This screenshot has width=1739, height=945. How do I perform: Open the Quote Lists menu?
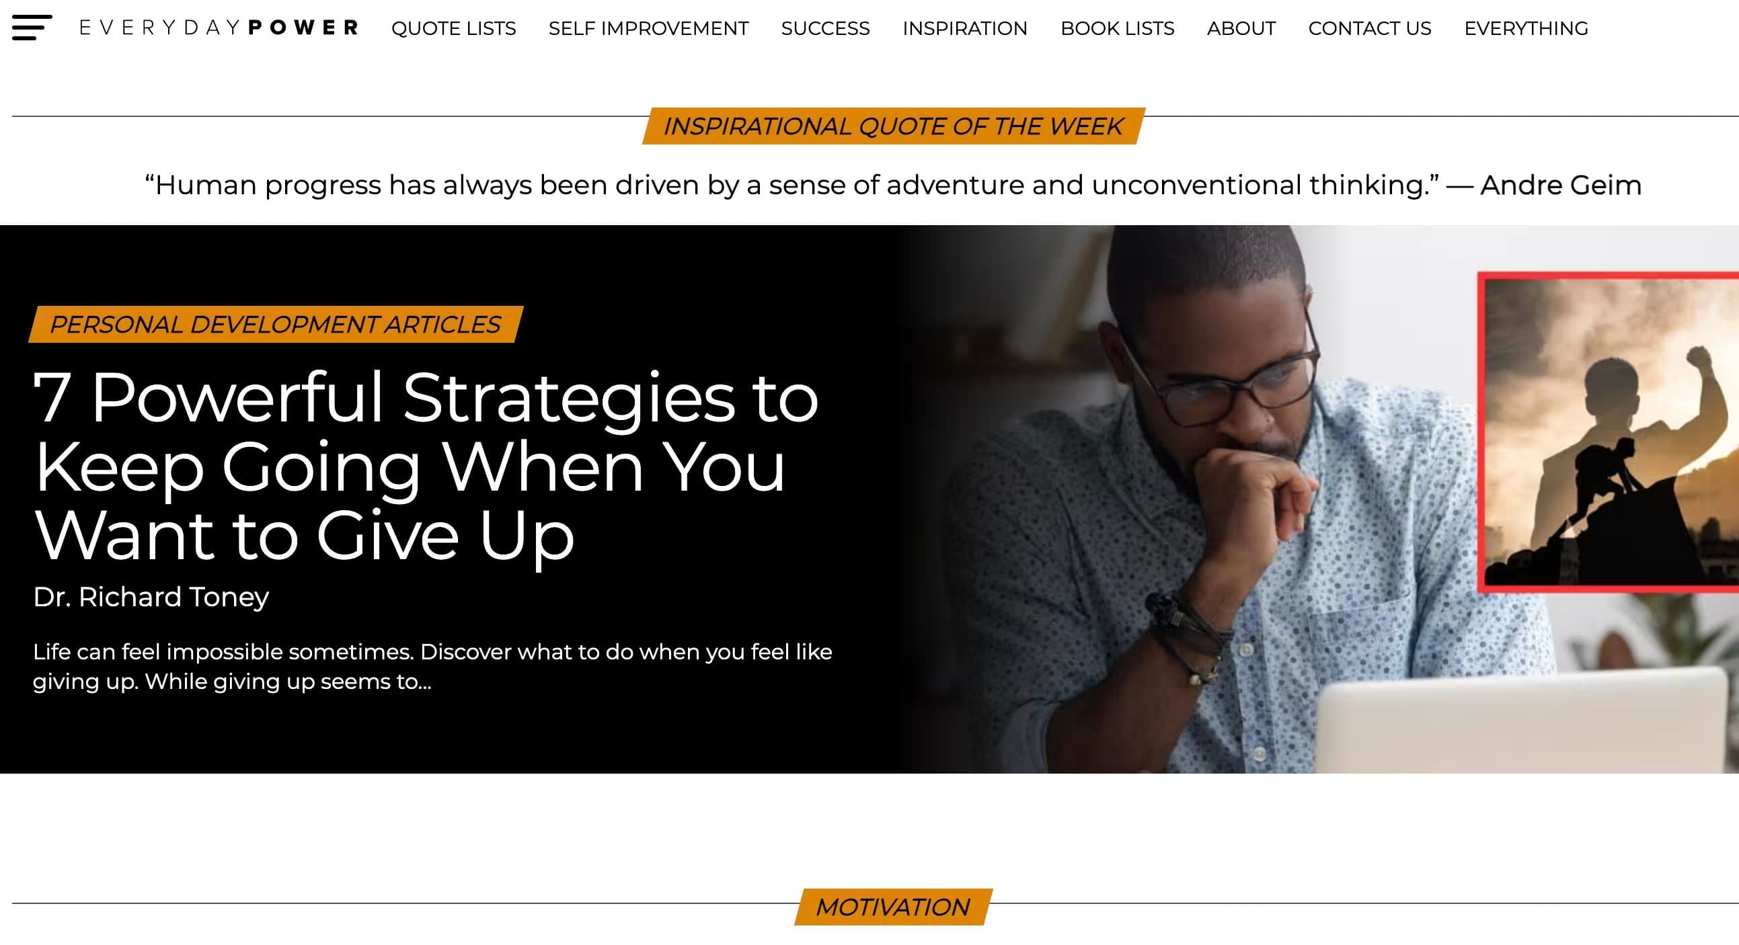[x=454, y=28]
